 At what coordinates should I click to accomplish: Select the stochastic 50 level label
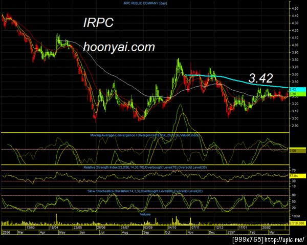pyautogui.click(x=294, y=201)
